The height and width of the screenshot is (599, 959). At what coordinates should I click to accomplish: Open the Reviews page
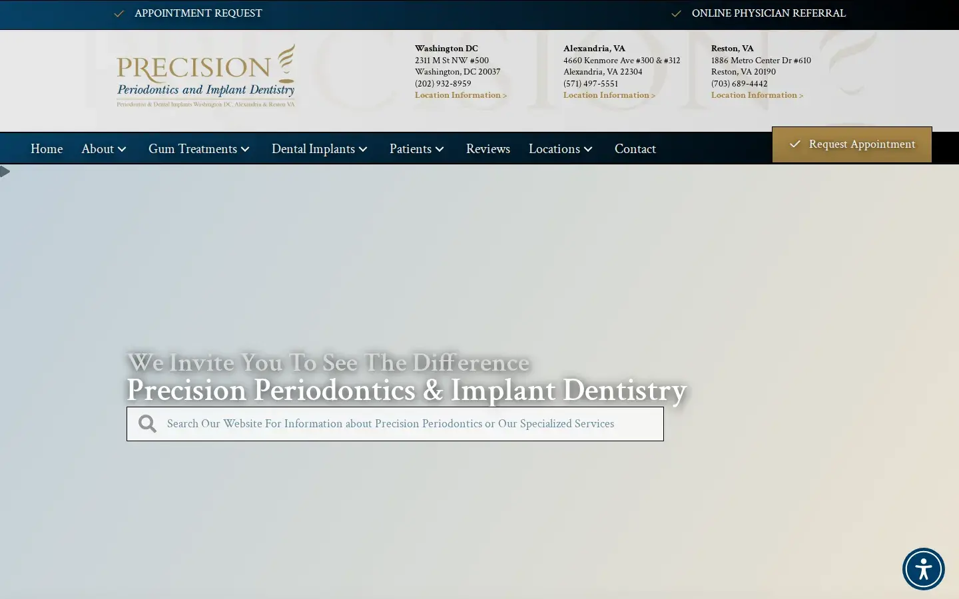[x=488, y=148]
